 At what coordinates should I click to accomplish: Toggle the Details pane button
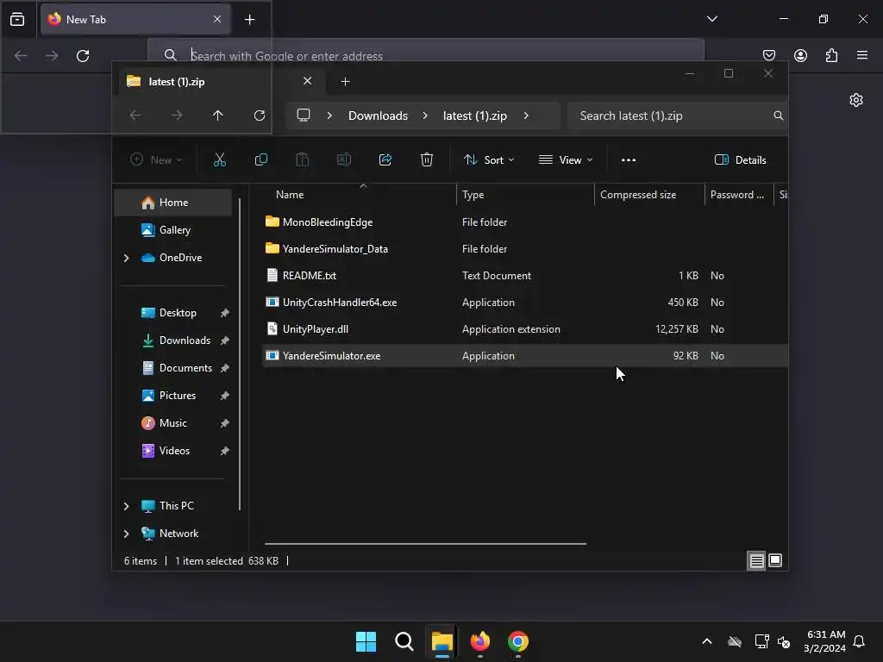pyautogui.click(x=740, y=159)
